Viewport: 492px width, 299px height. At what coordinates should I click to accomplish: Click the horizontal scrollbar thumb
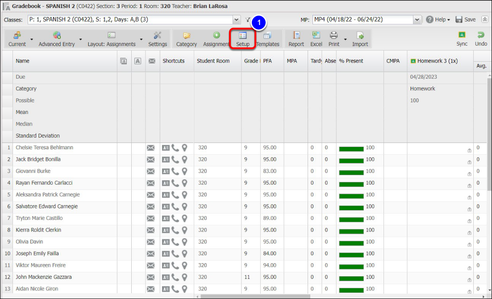[x=255, y=296]
